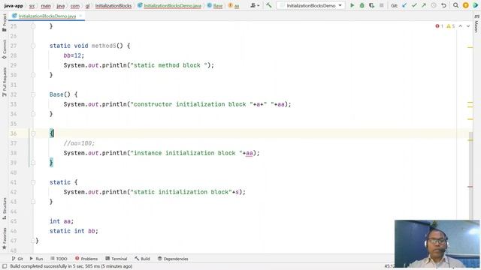
Task: Start debug with the bug icon
Action: pos(362,5)
